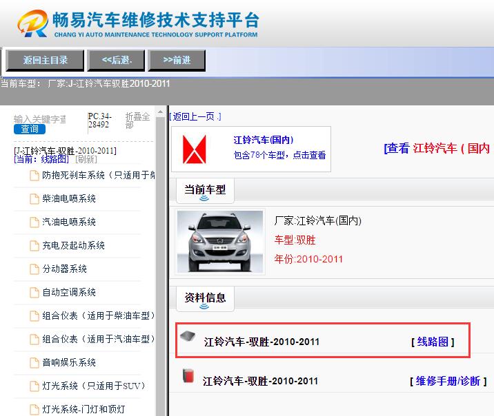Open the 线路图 link
The image size is (494, 416).
click(433, 342)
